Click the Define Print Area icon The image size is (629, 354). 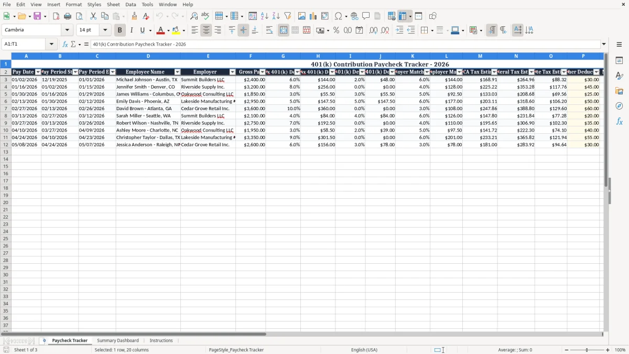click(392, 16)
